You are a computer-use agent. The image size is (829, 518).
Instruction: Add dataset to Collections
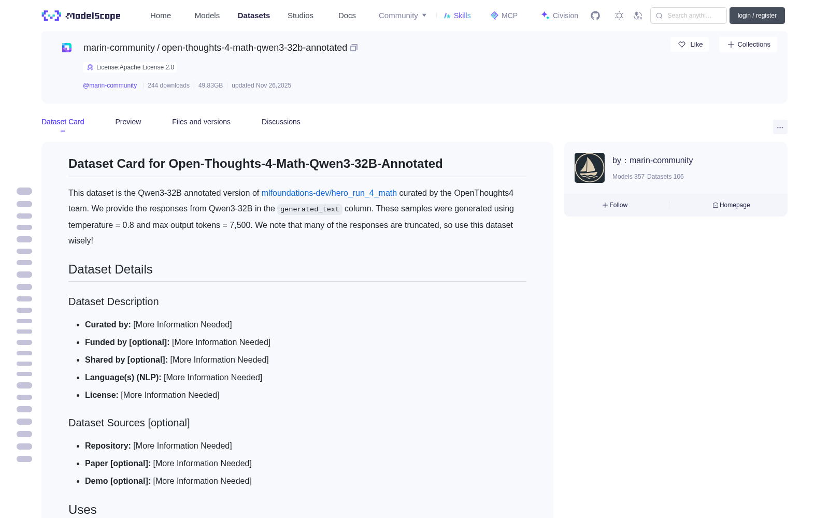pos(748,45)
